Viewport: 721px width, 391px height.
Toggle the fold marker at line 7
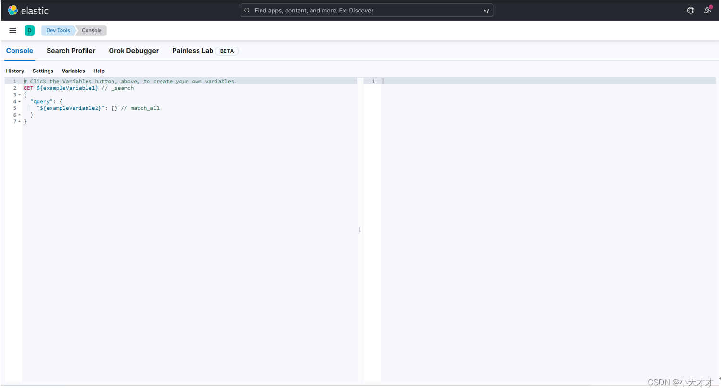19,122
